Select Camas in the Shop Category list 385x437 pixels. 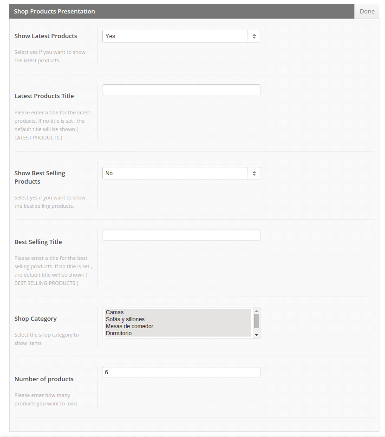tap(178, 312)
